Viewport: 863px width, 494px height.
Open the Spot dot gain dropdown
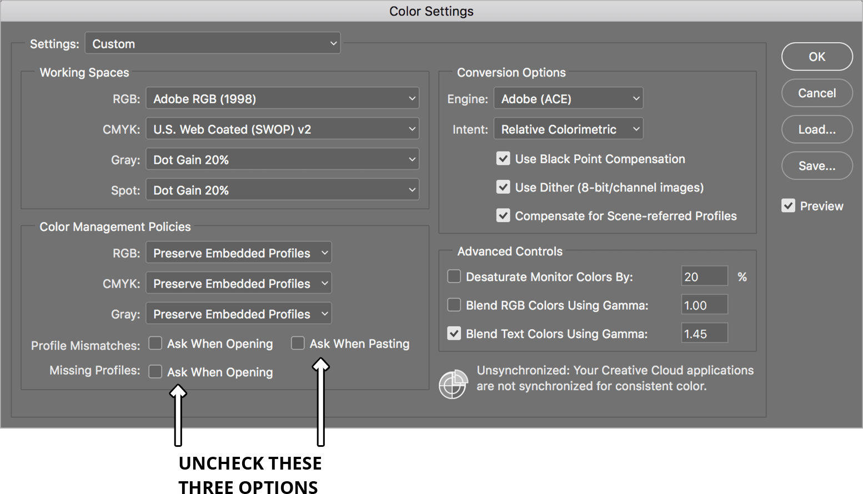coord(282,190)
